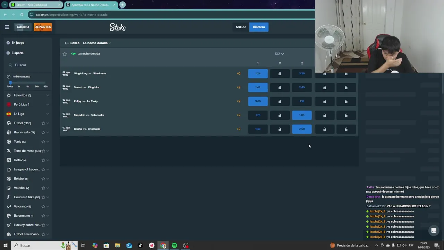Bet on Cristorata at 2.50
This screenshot has height=250, width=444.
click(x=302, y=129)
